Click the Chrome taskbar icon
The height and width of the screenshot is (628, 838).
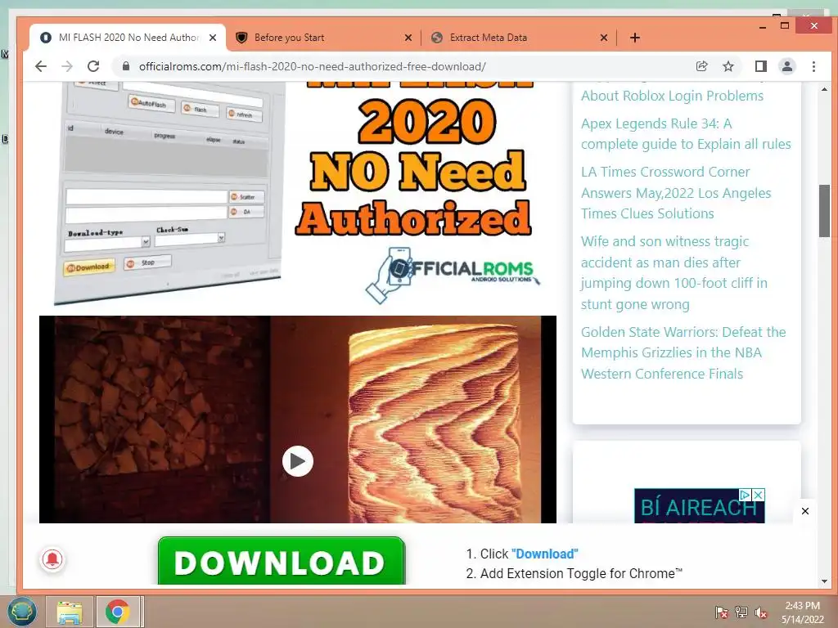(x=118, y=612)
